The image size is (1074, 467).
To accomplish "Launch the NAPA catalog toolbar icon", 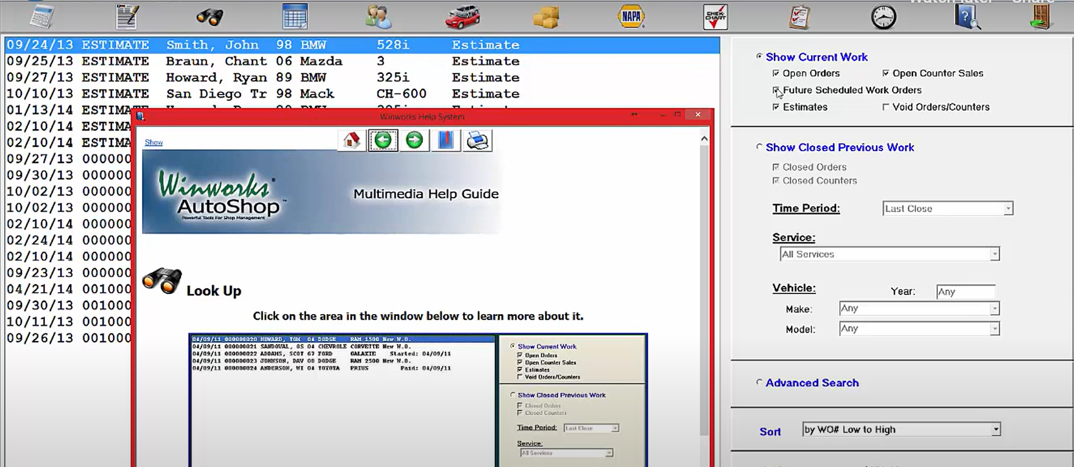I will click(631, 16).
